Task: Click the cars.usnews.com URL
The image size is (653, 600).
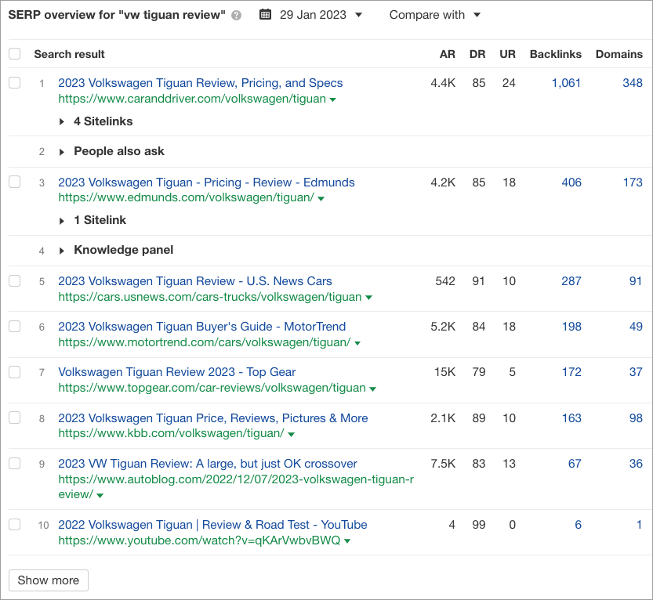Action: pyautogui.click(x=210, y=297)
